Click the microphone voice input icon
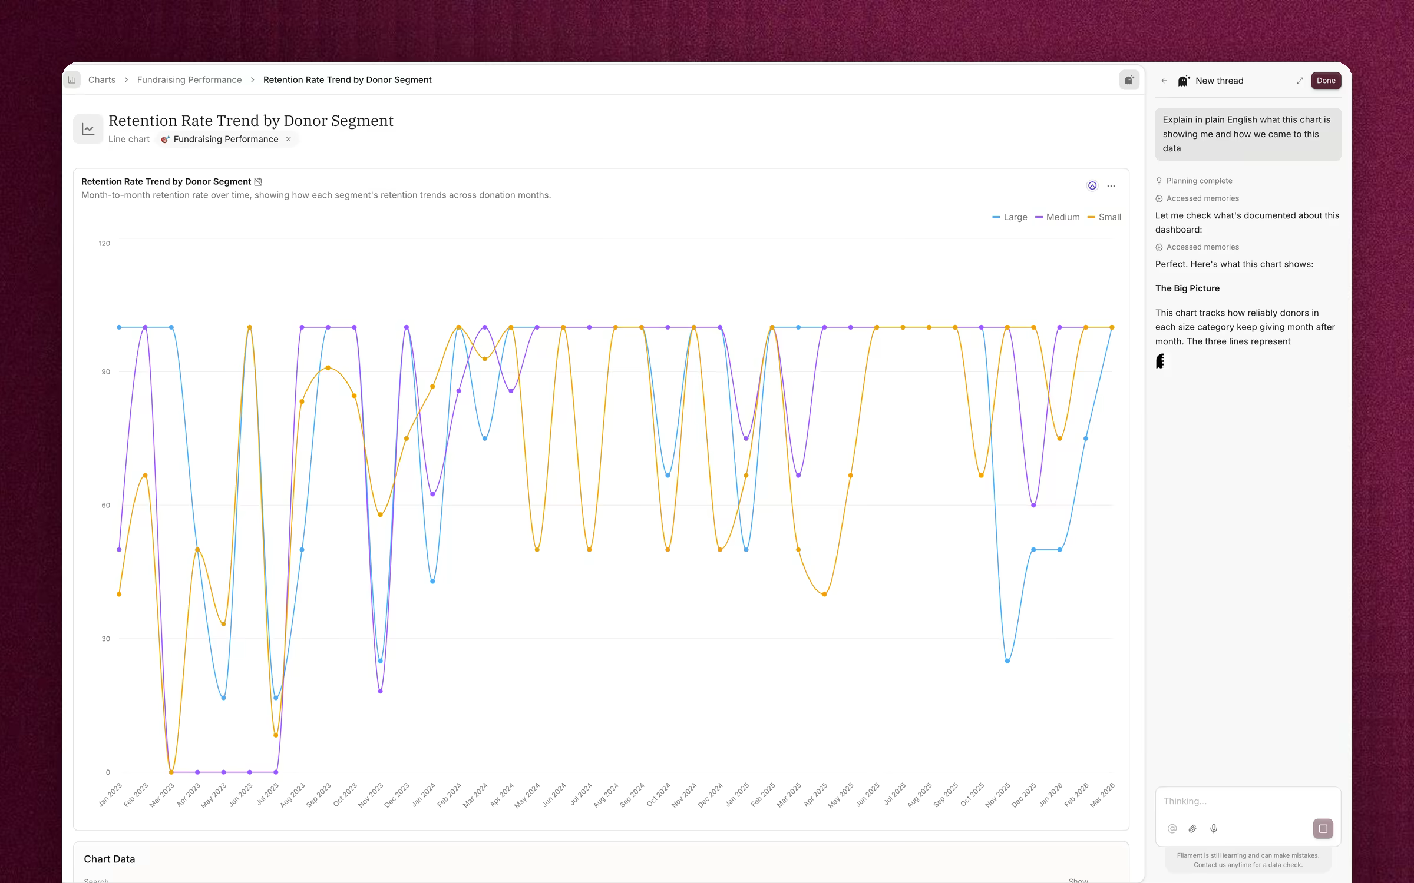The image size is (1414, 883). [1214, 829]
